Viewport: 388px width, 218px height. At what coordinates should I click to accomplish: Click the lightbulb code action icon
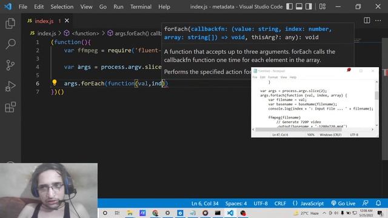pos(55,83)
